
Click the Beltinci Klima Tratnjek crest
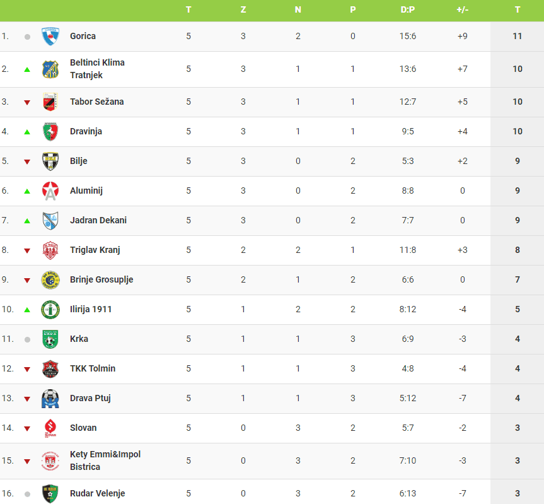click(50, 69)
